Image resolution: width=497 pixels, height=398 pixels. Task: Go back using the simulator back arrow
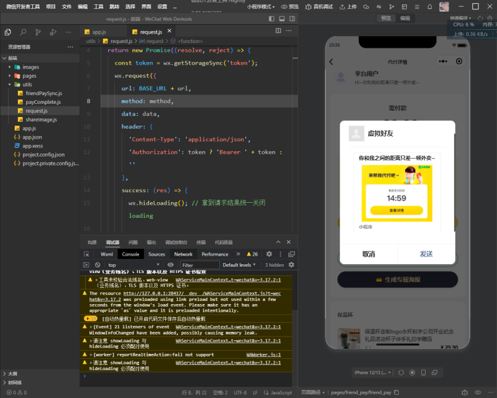[331, 62]
